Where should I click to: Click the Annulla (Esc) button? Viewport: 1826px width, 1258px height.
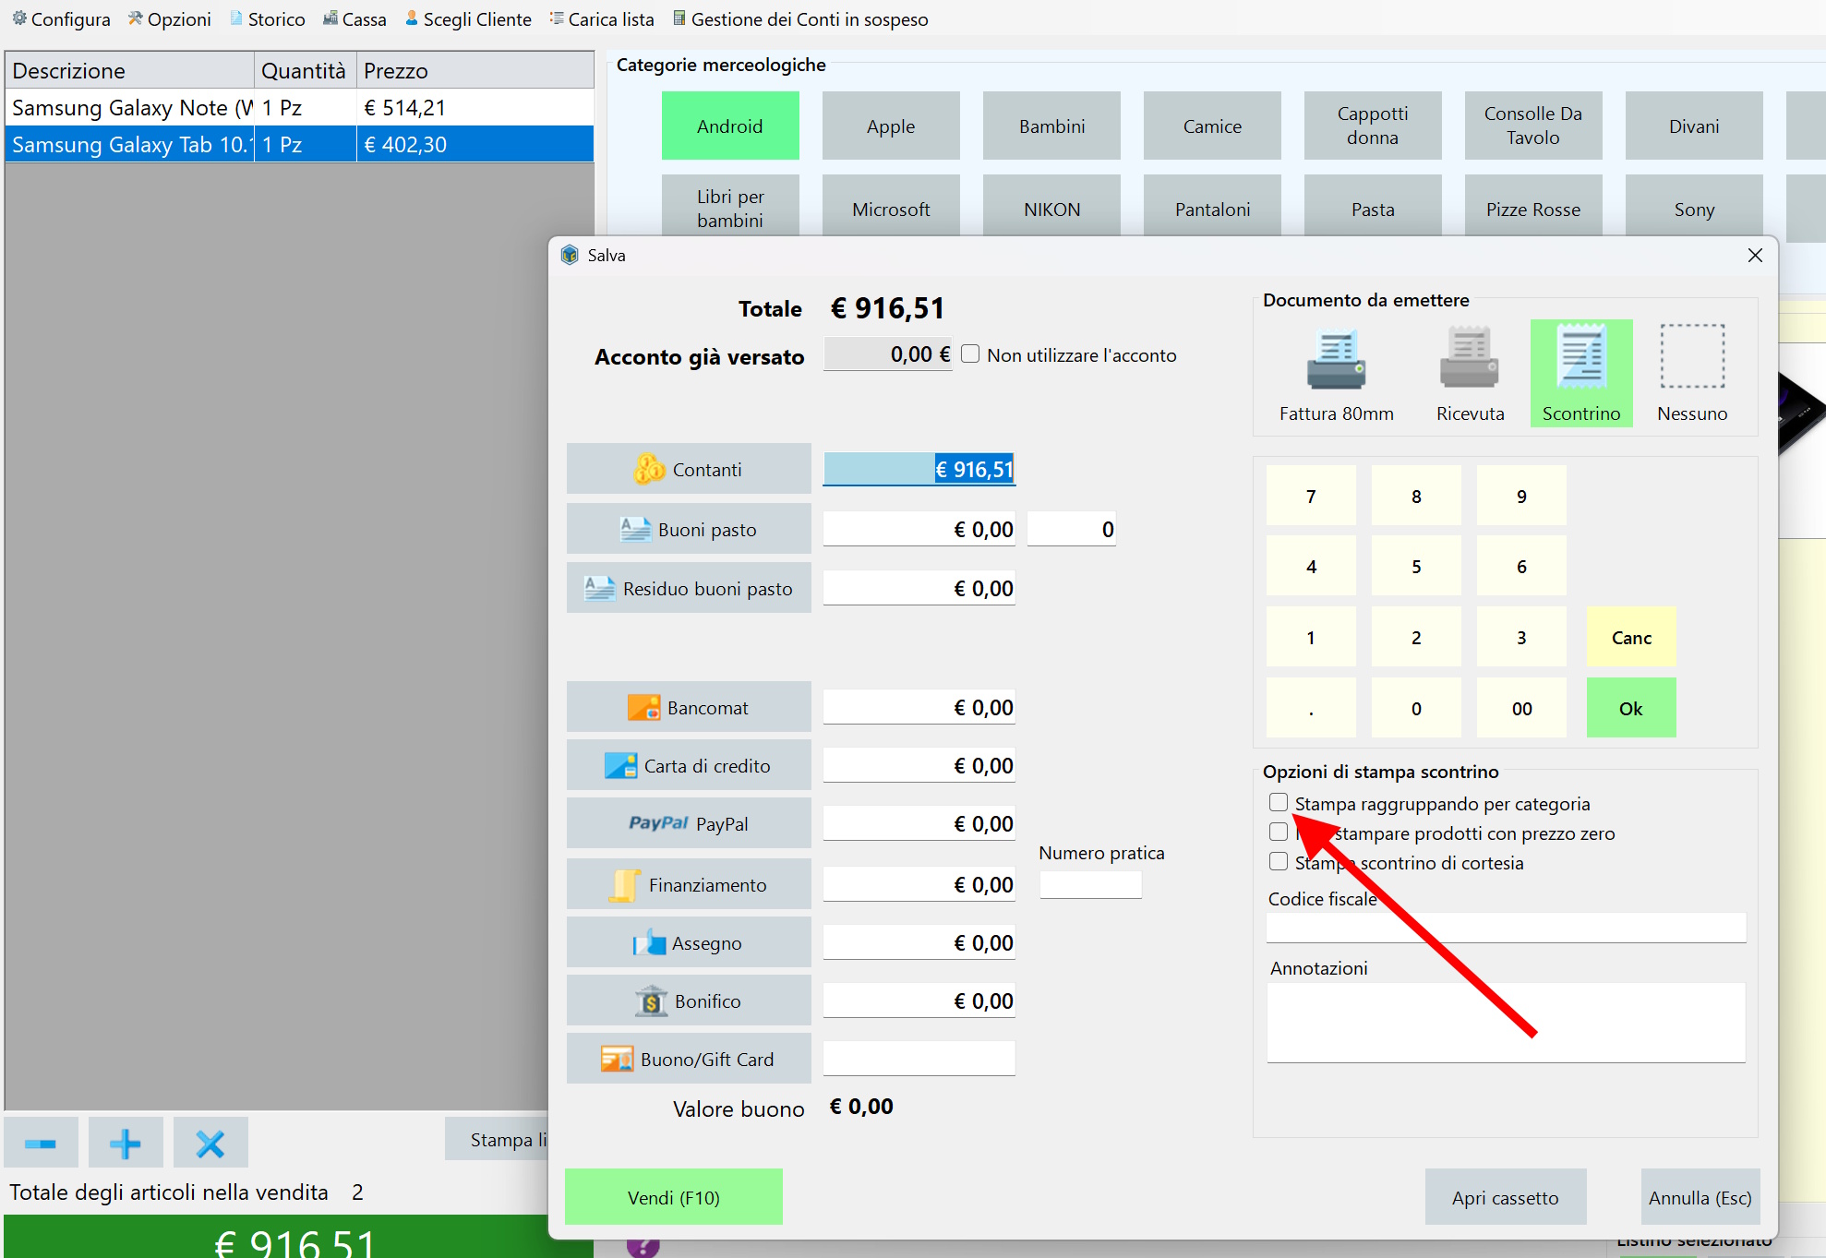click(x=1700, y=1198)
